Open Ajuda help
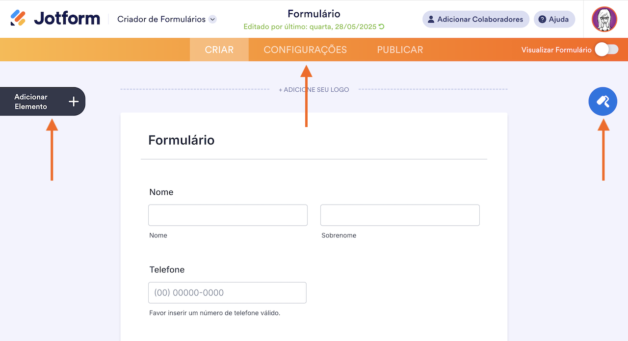This screenshot has height=341, width=628. coord(554,19)
